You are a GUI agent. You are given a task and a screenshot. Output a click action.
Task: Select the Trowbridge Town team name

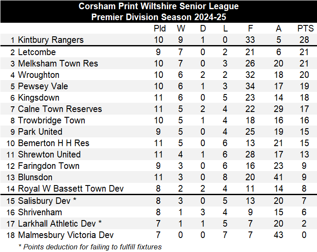(52, 120)
